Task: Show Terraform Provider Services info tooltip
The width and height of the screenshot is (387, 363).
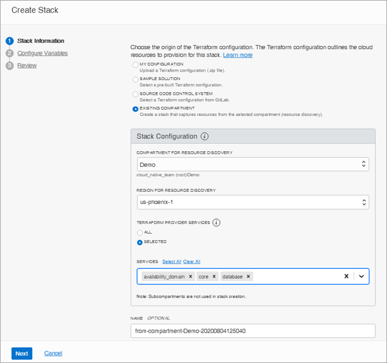Action: (216, 223)
